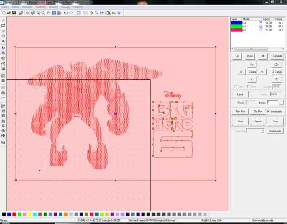Click the New file icon
The width and height of the screenshot is (287, 224).
(4, 13)
